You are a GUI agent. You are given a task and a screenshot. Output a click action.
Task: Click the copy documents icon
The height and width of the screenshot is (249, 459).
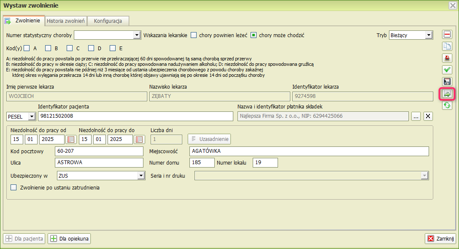(x=447, y=46)
